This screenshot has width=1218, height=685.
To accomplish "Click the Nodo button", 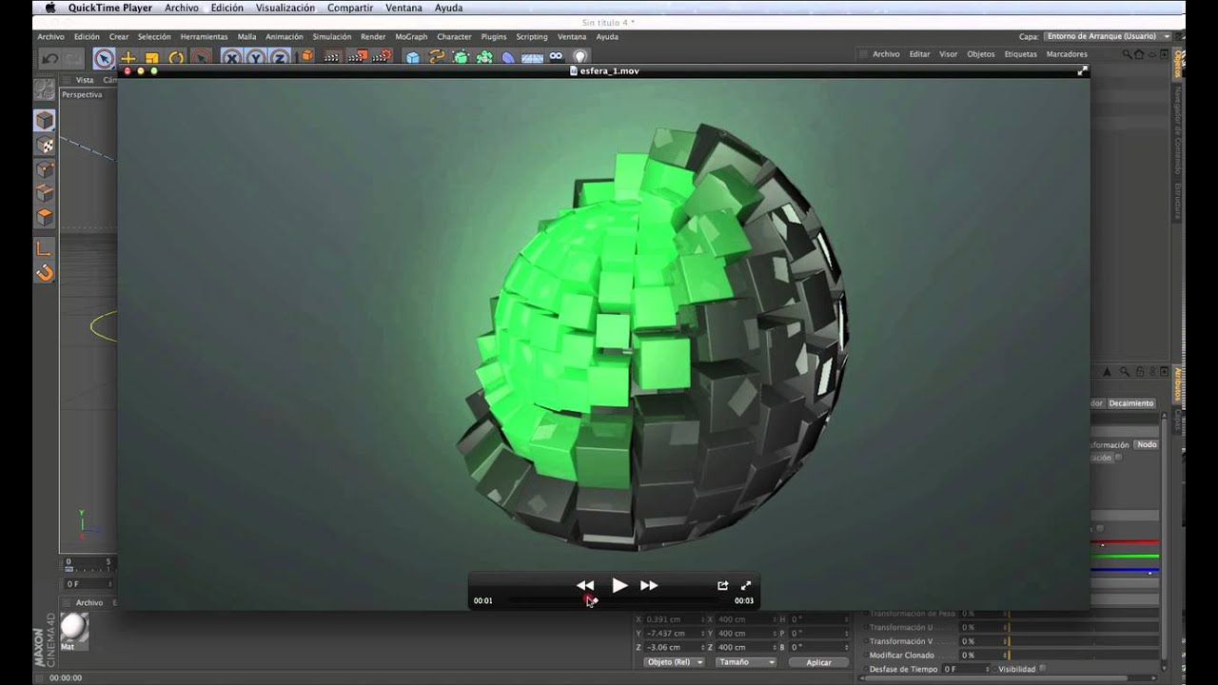I will (1147, 444).
